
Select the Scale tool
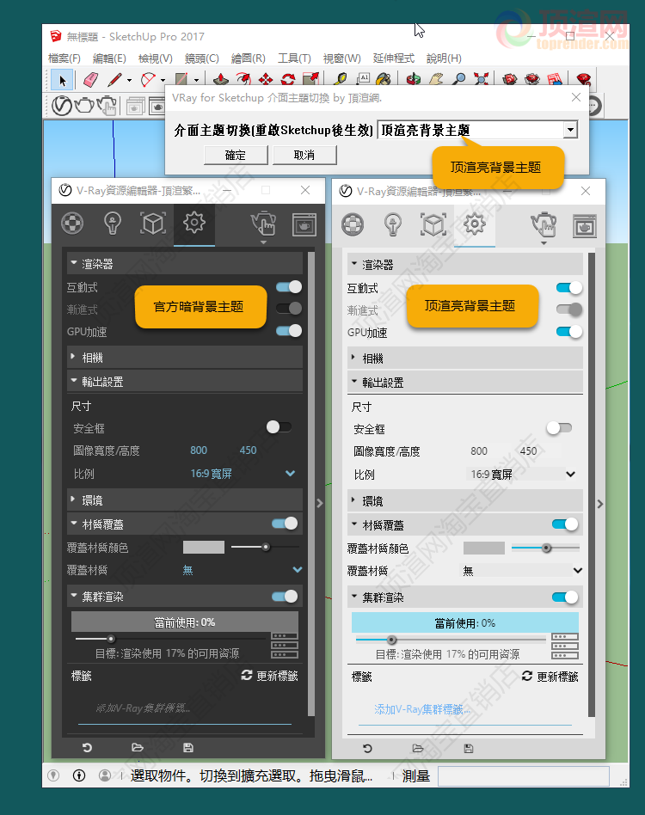tap(310, 80)
